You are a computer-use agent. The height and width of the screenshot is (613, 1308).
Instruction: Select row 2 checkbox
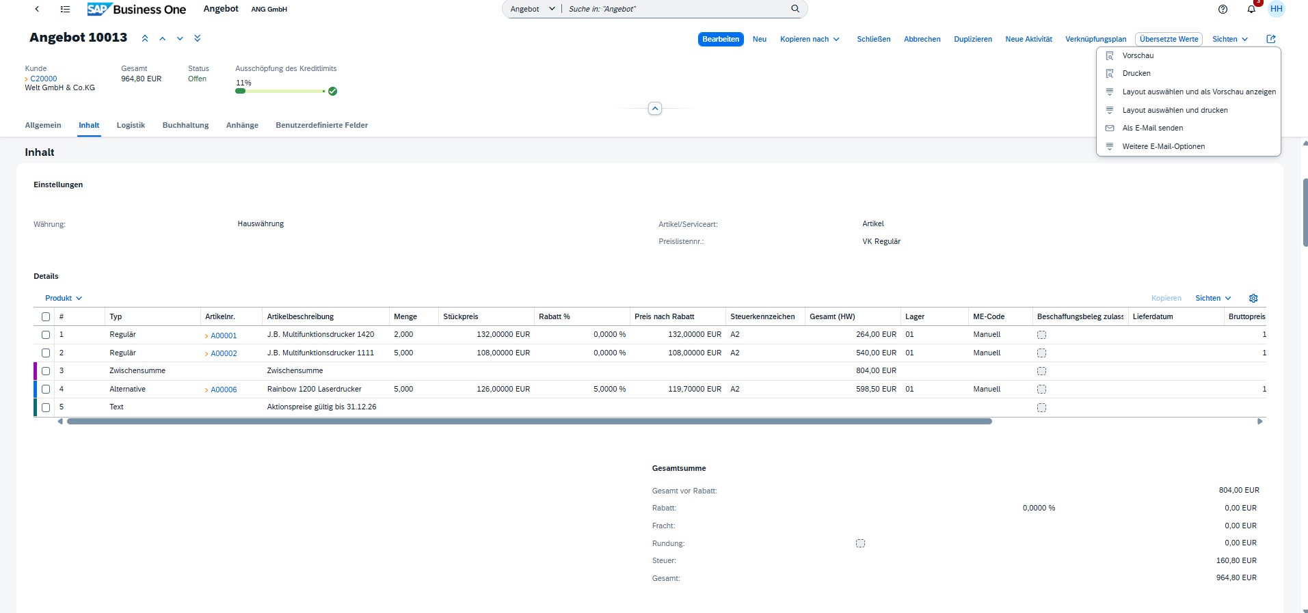tap(46, 353)
